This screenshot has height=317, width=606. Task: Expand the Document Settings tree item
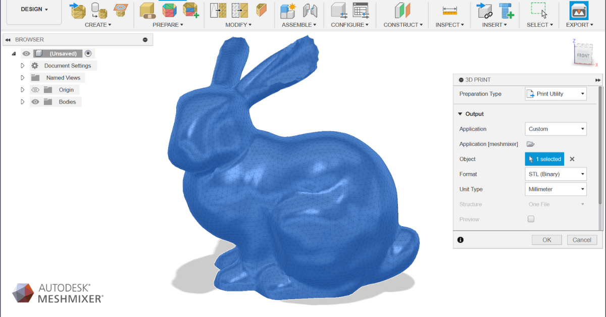coord(22,65)
